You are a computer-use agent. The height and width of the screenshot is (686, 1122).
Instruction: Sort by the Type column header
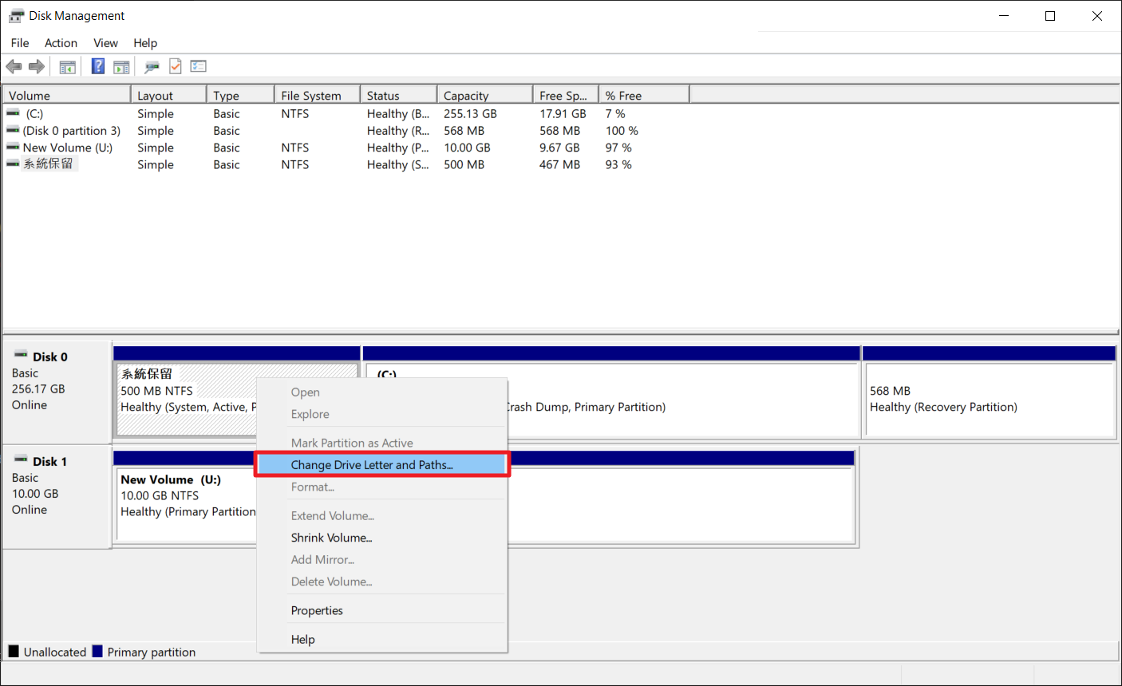240,95
